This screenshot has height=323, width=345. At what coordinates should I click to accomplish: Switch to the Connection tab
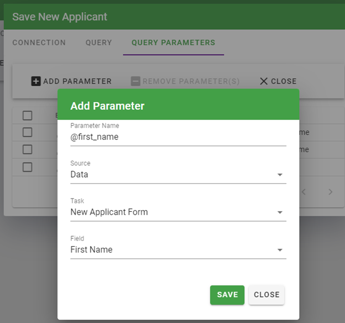click(x=39, y=43)
